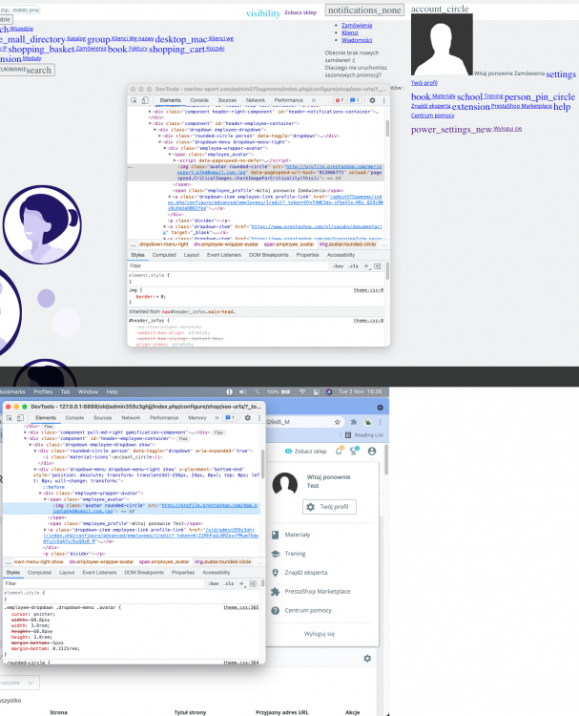Toggle device toolbar icon in merino-sport DevTools

coord(145,100)
